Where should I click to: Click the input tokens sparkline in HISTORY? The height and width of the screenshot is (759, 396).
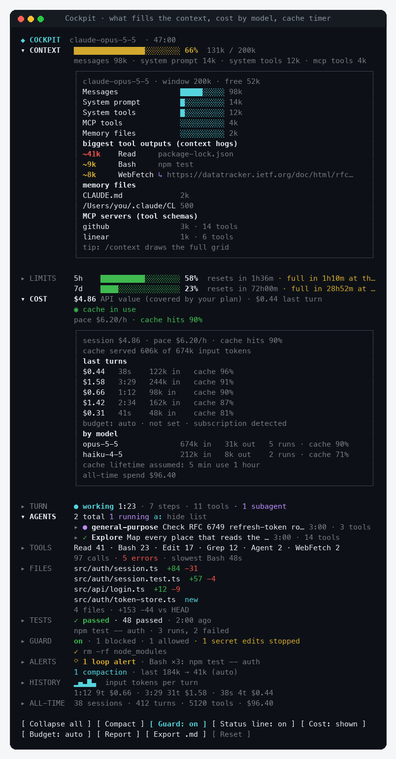click(85, 683)
